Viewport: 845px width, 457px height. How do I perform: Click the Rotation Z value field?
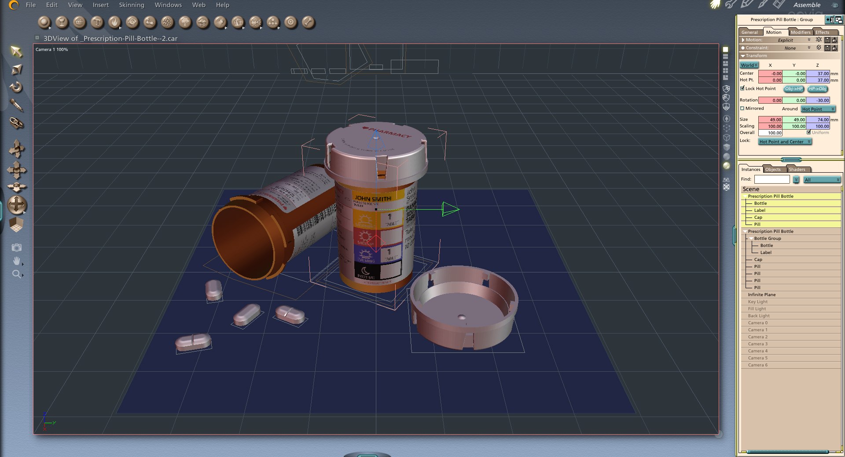[x=818, y=100]
